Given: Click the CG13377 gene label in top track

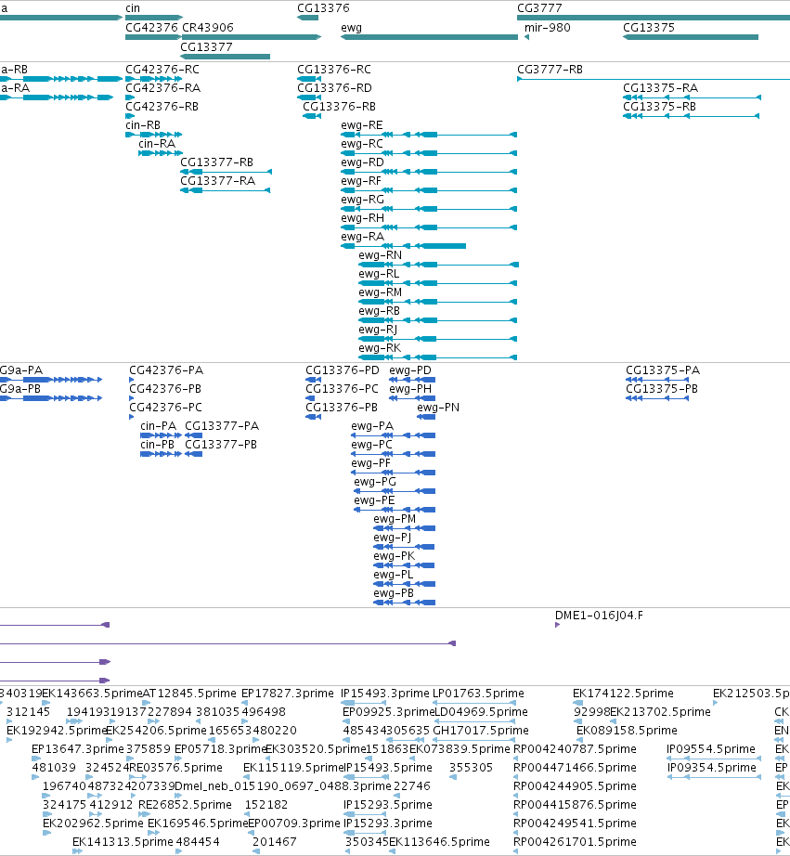Looking at the screenshot, I should click(206, 47).
